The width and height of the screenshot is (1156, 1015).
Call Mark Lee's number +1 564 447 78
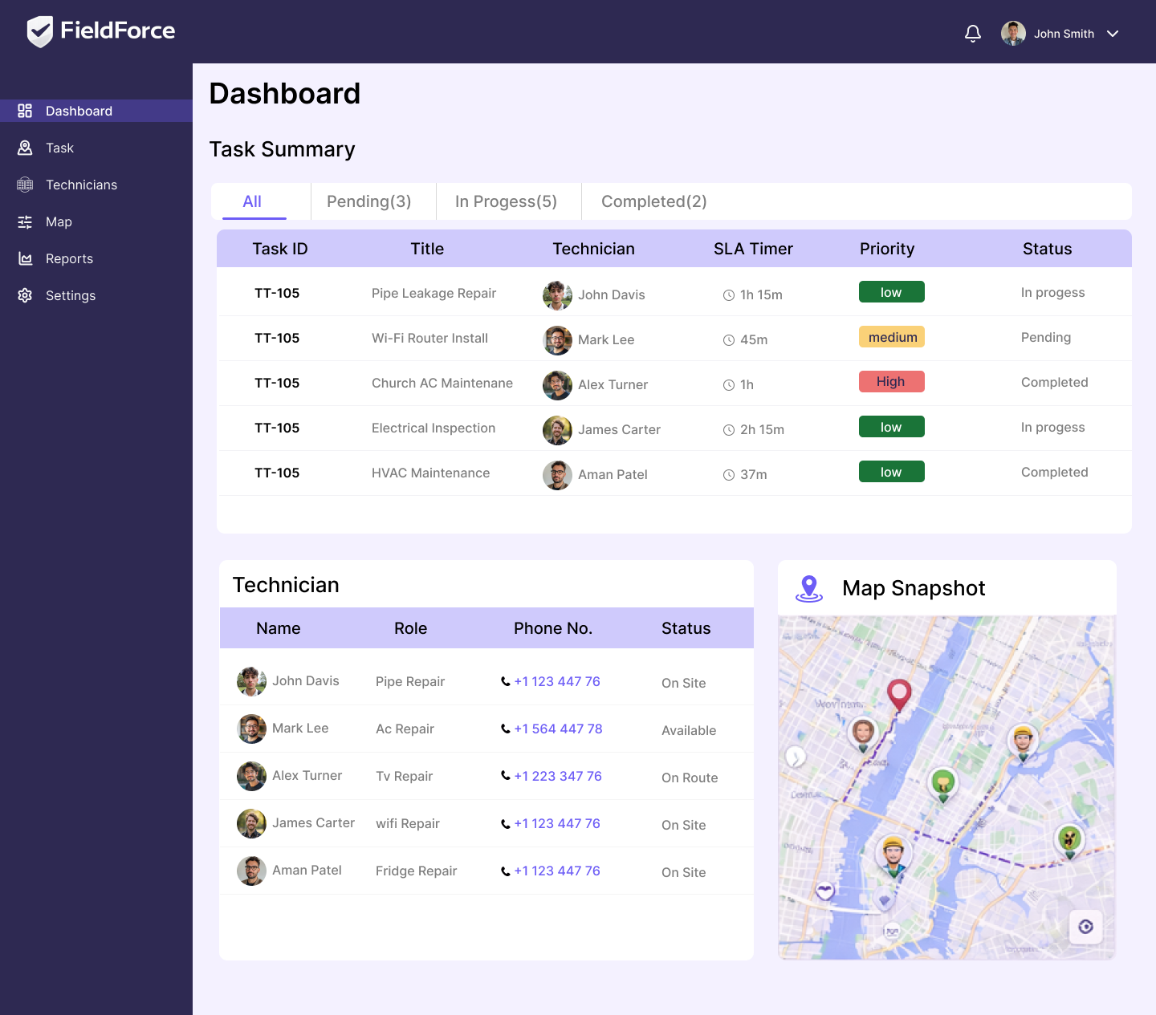coord(558,729)
